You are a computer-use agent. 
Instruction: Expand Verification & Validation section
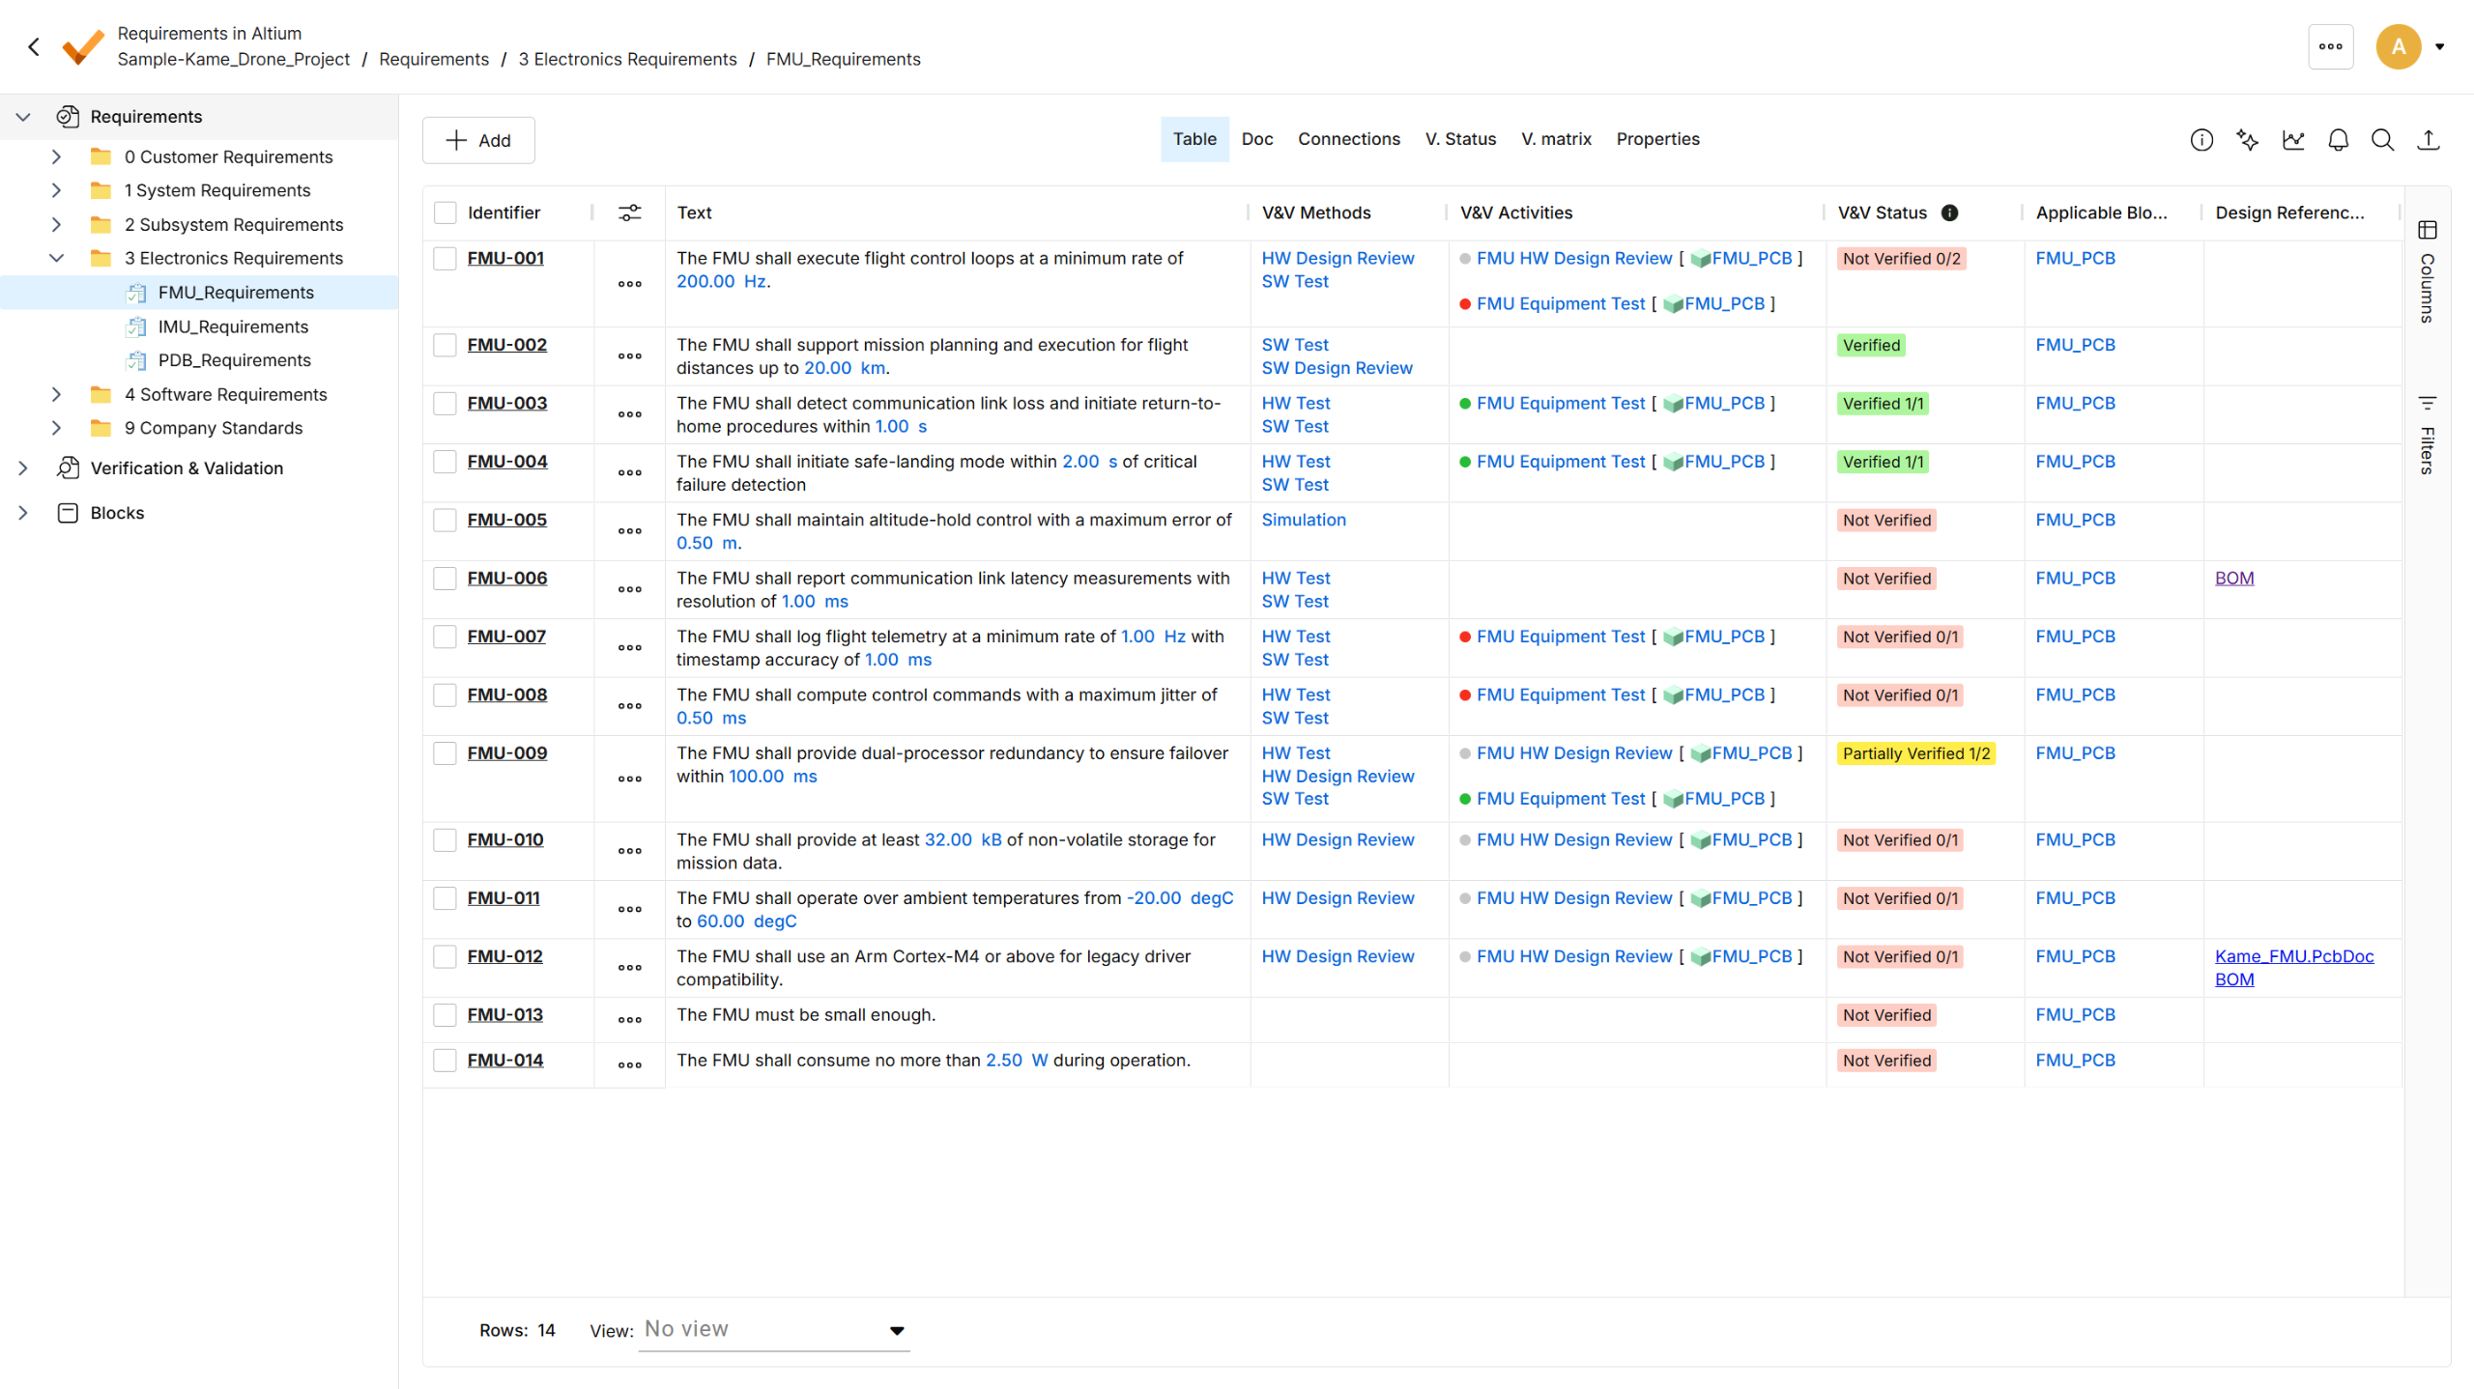(23, 468)
